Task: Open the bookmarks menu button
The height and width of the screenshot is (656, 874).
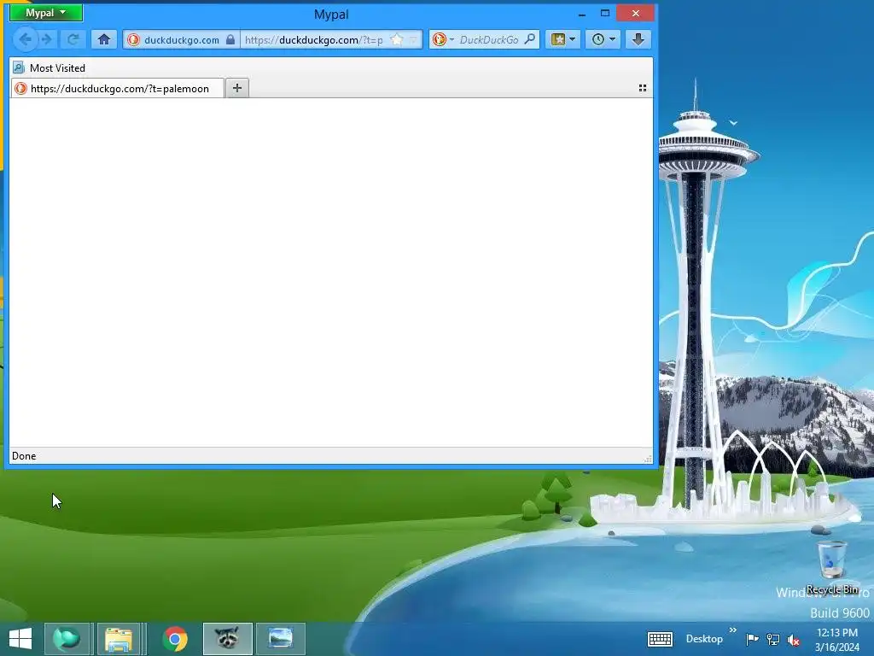Action: pos(563,39)
